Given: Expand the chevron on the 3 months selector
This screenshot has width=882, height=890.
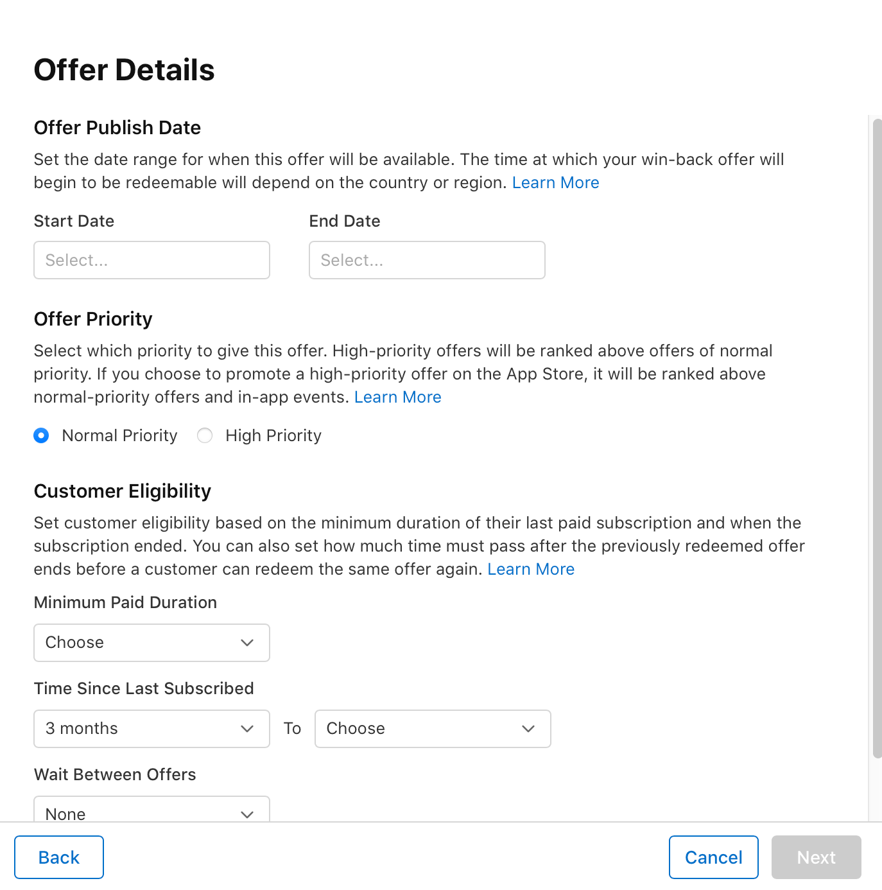Looking at the screenshot, I should (247, 729).
